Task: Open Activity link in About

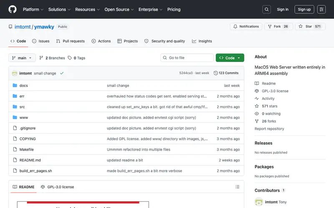Action: point(265,99)
